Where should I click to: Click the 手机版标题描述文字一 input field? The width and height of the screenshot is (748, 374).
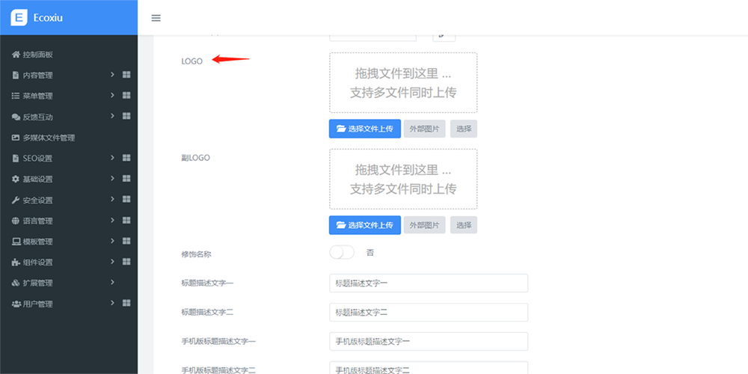(429, 342)
